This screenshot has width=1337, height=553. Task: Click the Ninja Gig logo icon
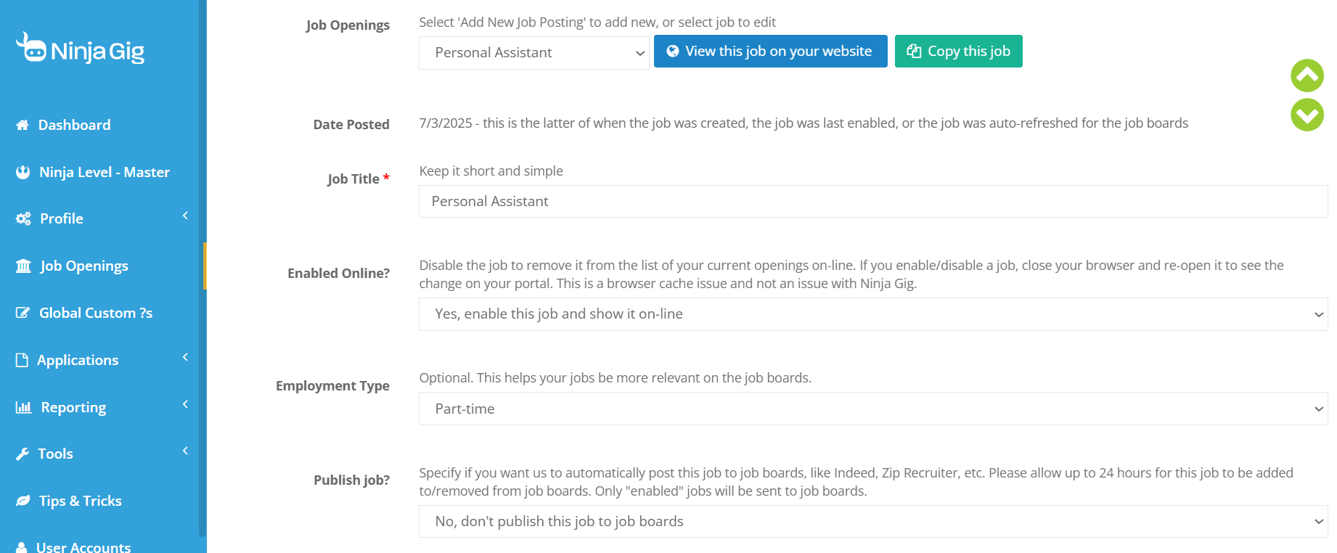click(31, 47)
